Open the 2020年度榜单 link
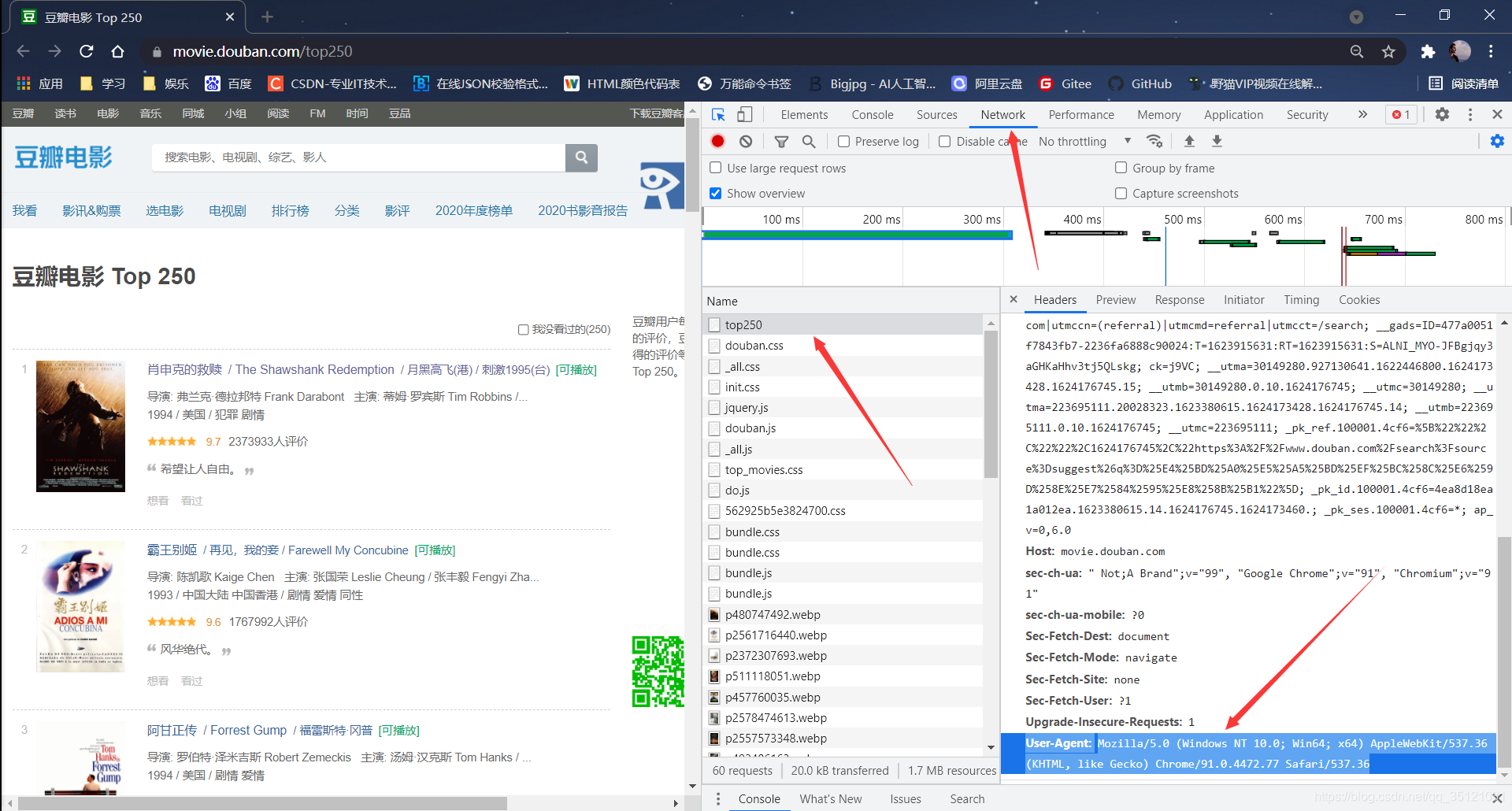Viewport: 1512px width, 811px height. pos(473,210)
